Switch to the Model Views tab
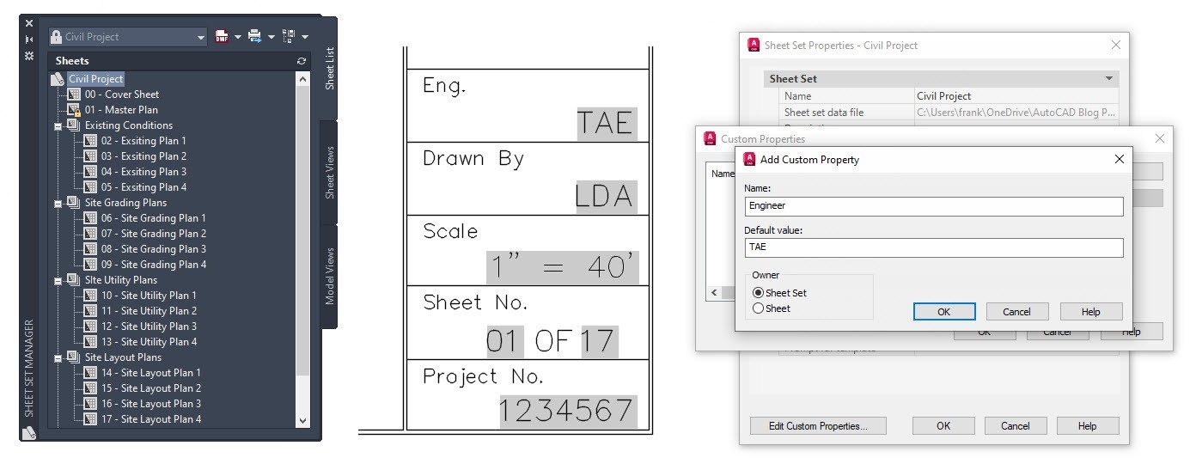Image resolution: width=1196 pixels, height=476 pixels. 330,276
